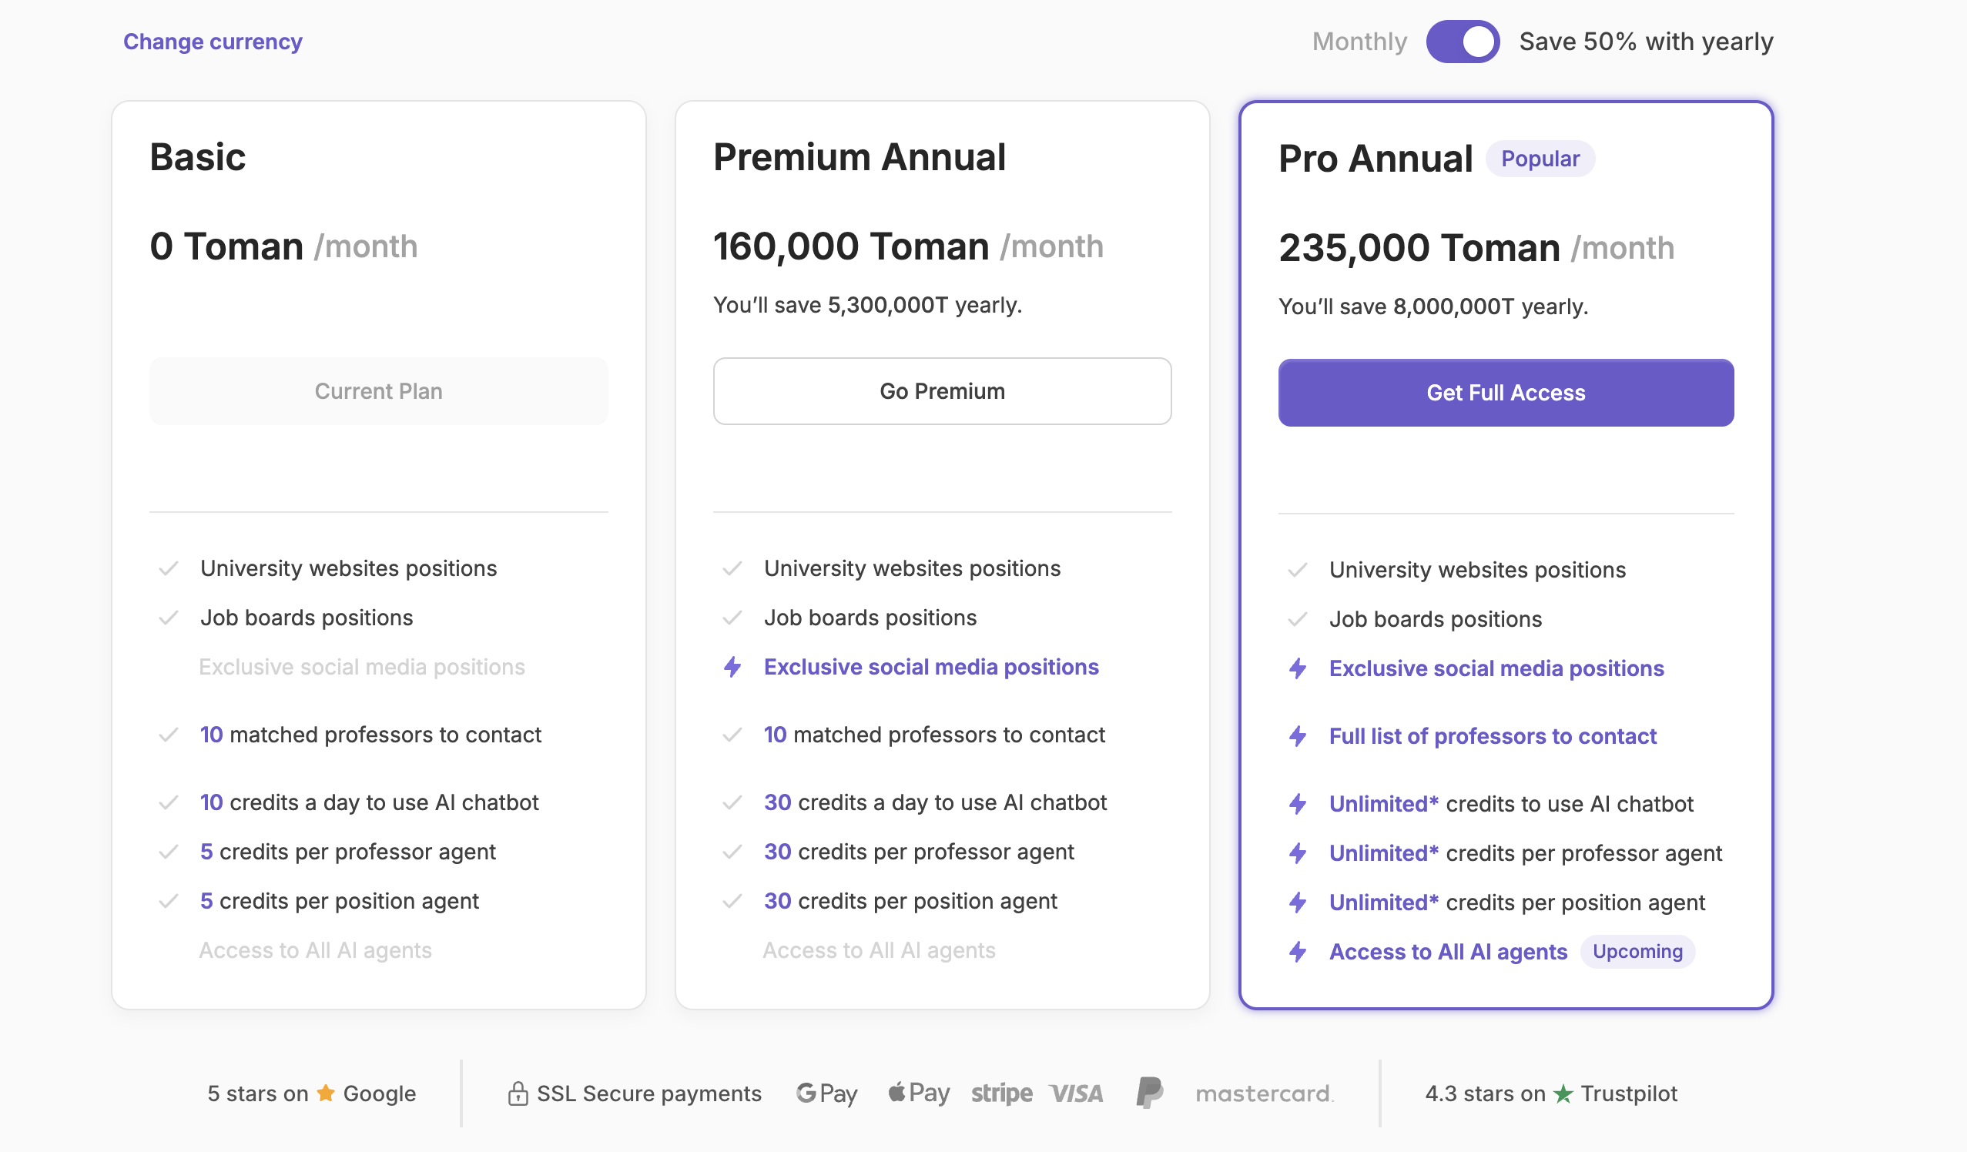Toggle the monthly/yearly billing switch
The image size is (1967, 1152).
coord(1462,42)
